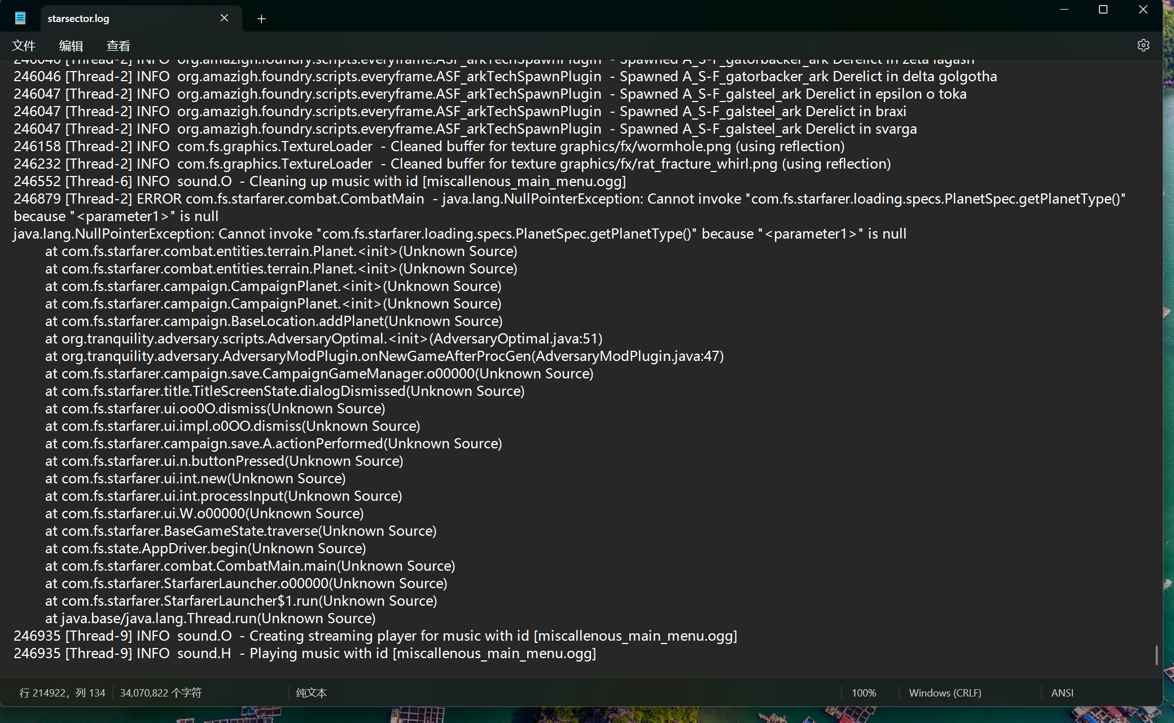Add a new tab with plus button
Viewport: 1174px width, 723px height.
[x=261, y=19]
